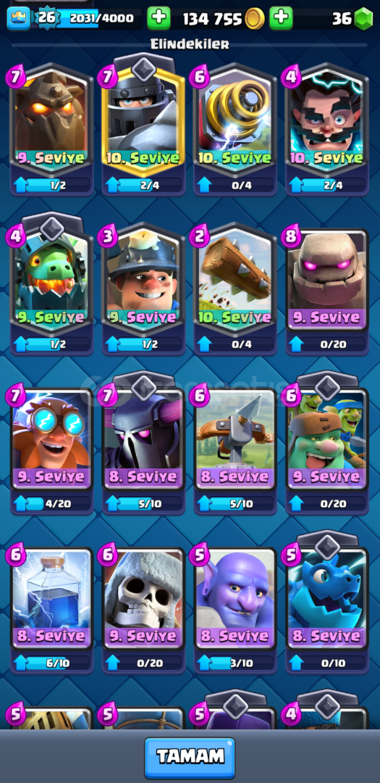
Task: Open the blue crown player level icon
Action: [18, 18]
